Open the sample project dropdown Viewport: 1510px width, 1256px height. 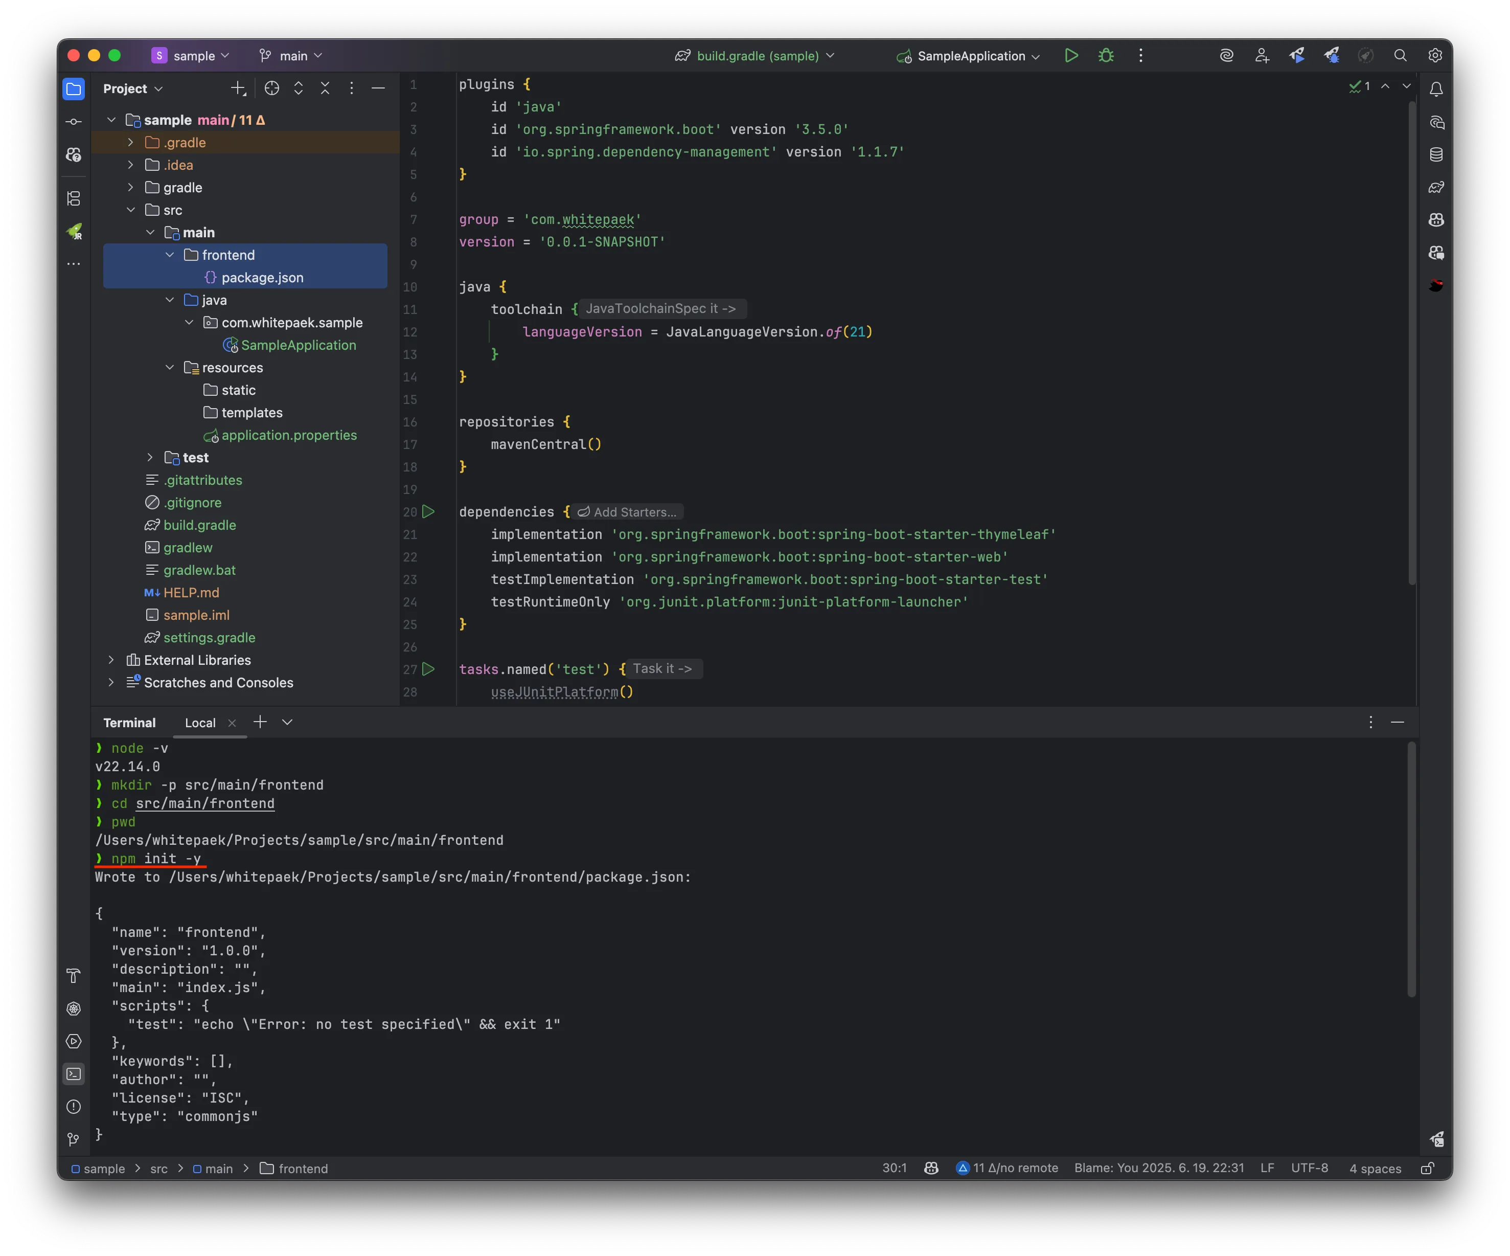(x=191, y=55)
